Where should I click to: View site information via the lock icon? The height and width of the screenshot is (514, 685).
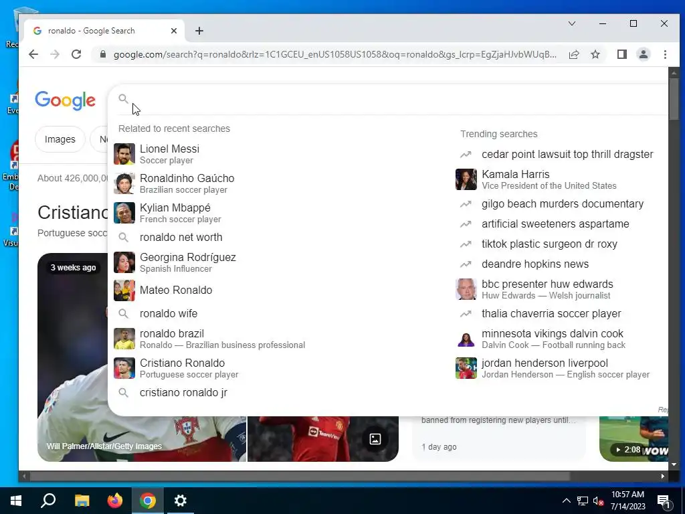point(102,54)
